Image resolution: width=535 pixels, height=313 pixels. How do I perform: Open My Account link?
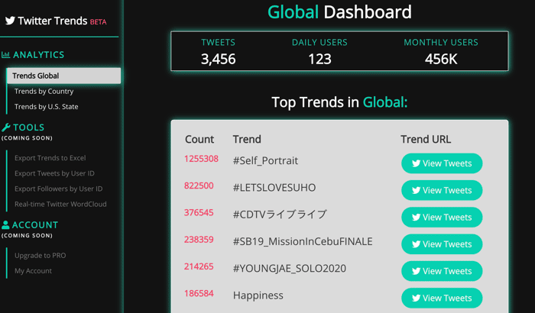tap(33, 271)
